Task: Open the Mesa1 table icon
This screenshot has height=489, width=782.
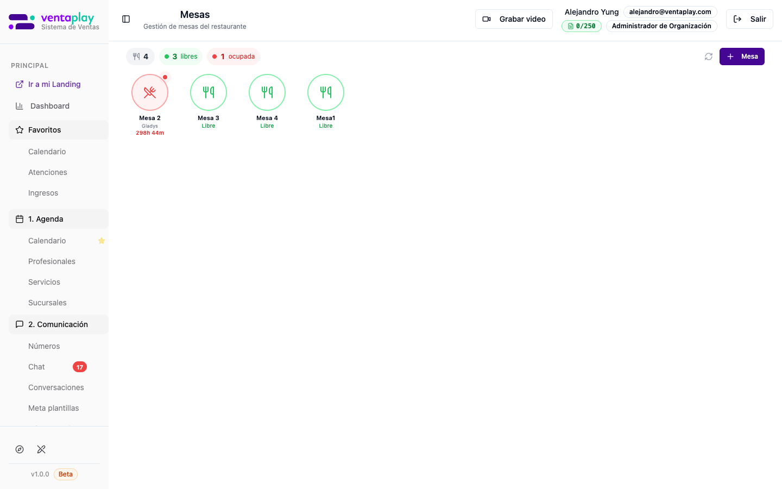Action: click(x=326, y=92)
